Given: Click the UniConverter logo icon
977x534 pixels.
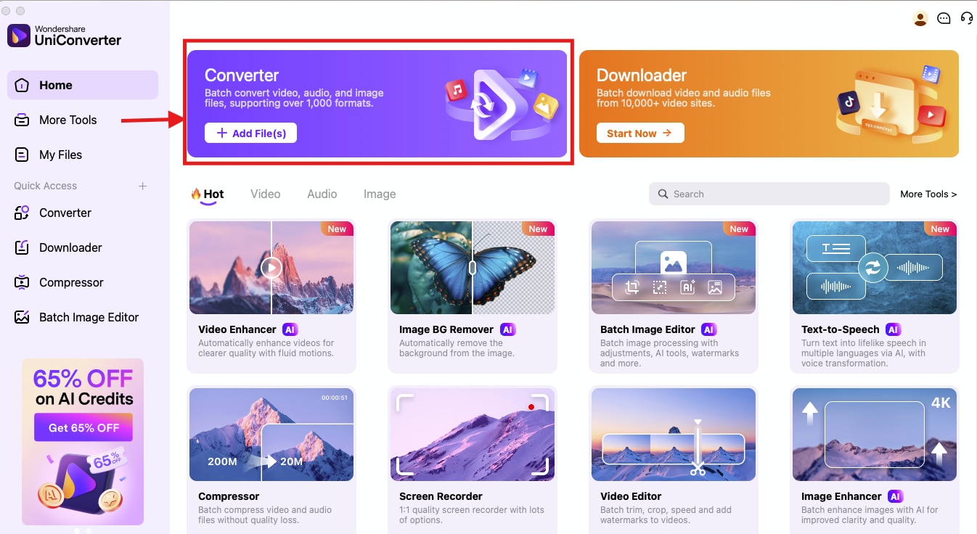Looking at the screenshot, I should [19, 35].
